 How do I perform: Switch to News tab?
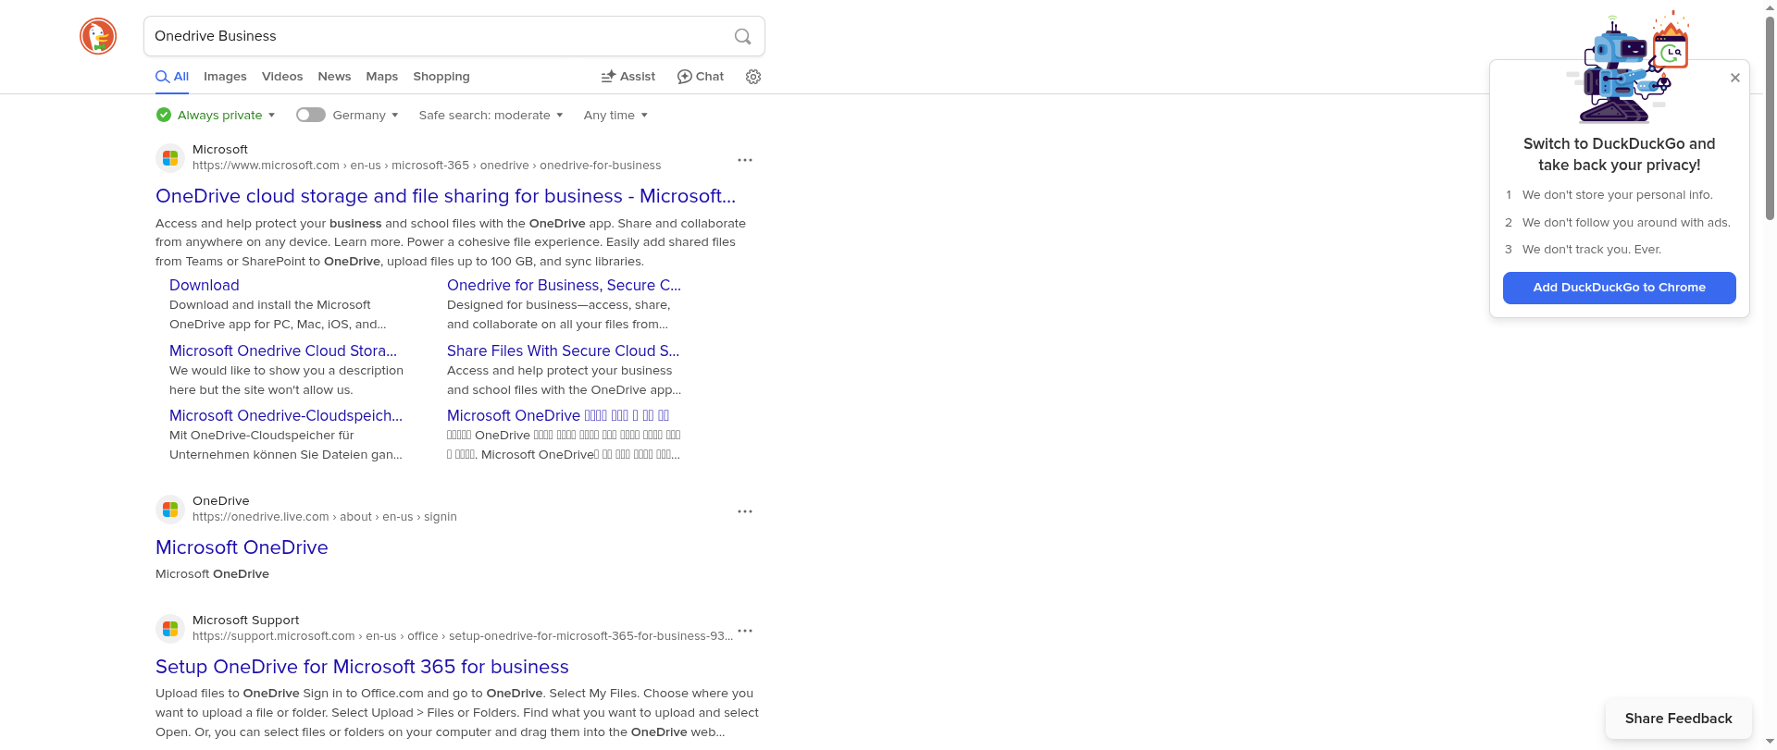click(x=334, y=77)
